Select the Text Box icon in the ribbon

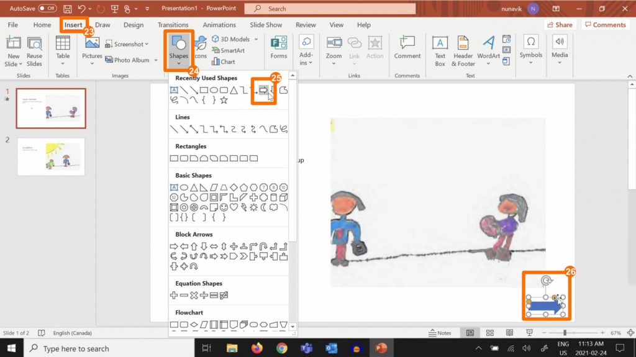[x=440, y=49]
